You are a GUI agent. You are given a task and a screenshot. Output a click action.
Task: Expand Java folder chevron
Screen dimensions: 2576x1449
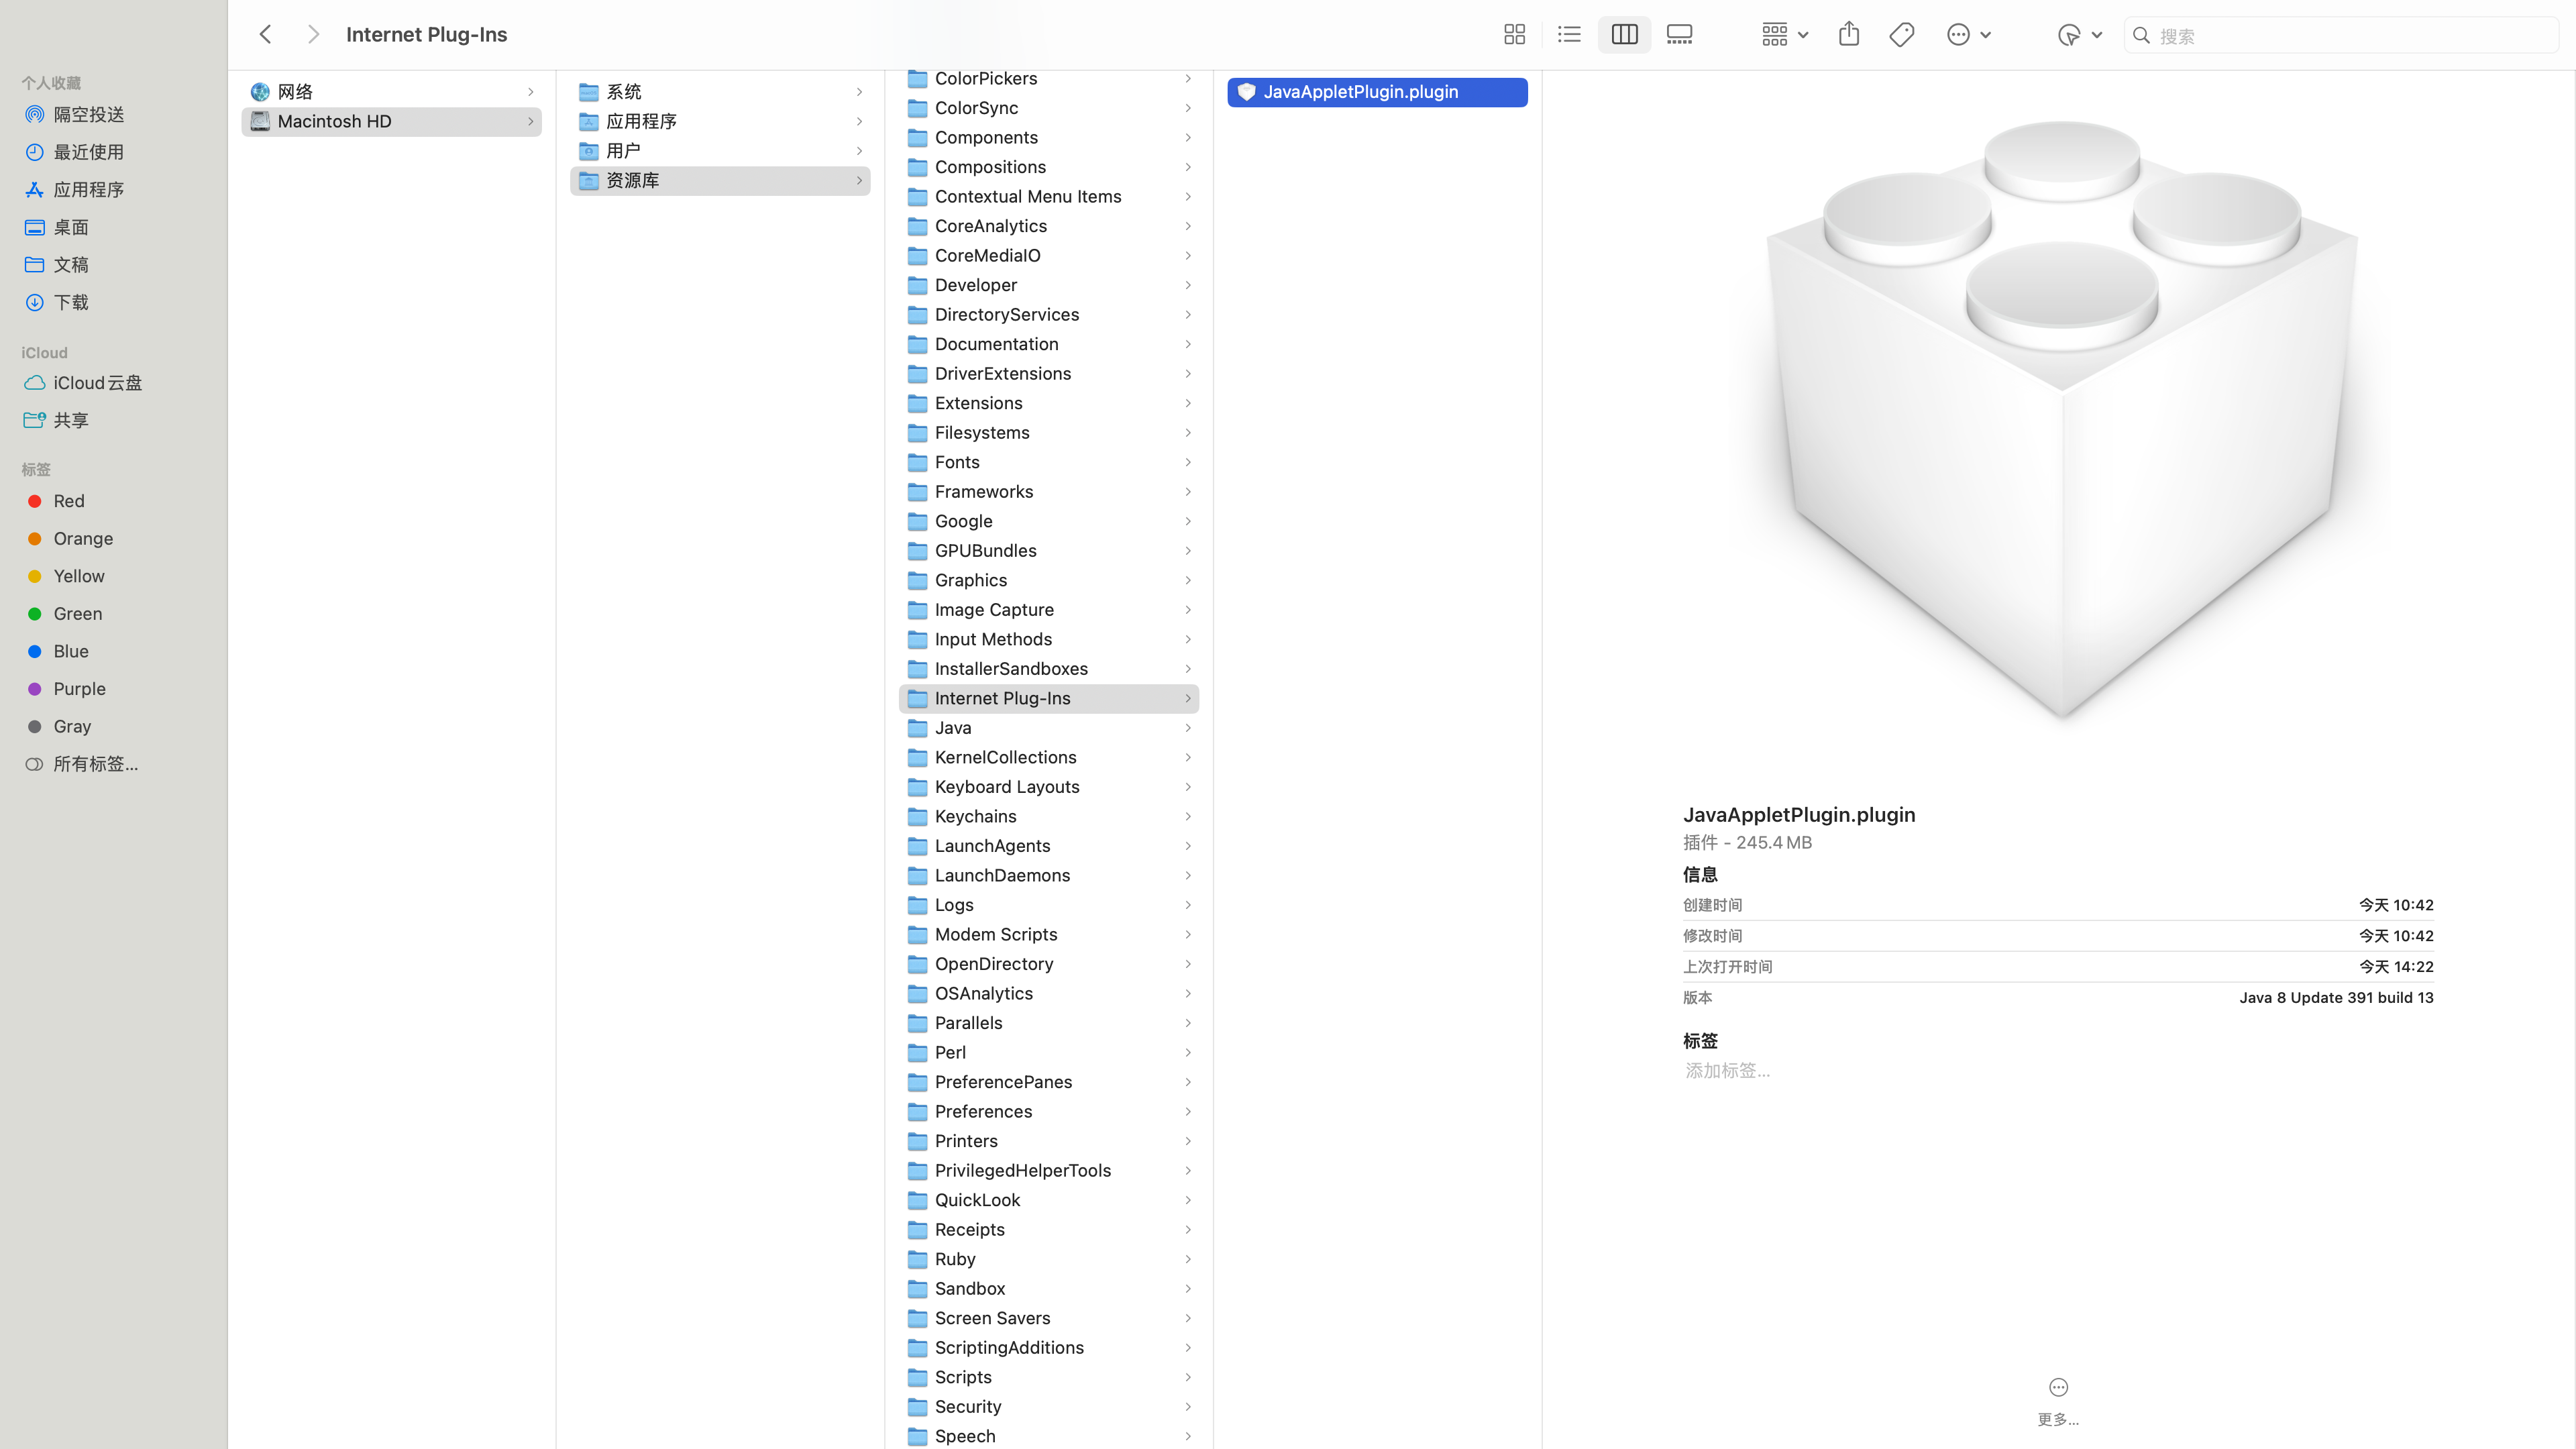coord(1188,728)
